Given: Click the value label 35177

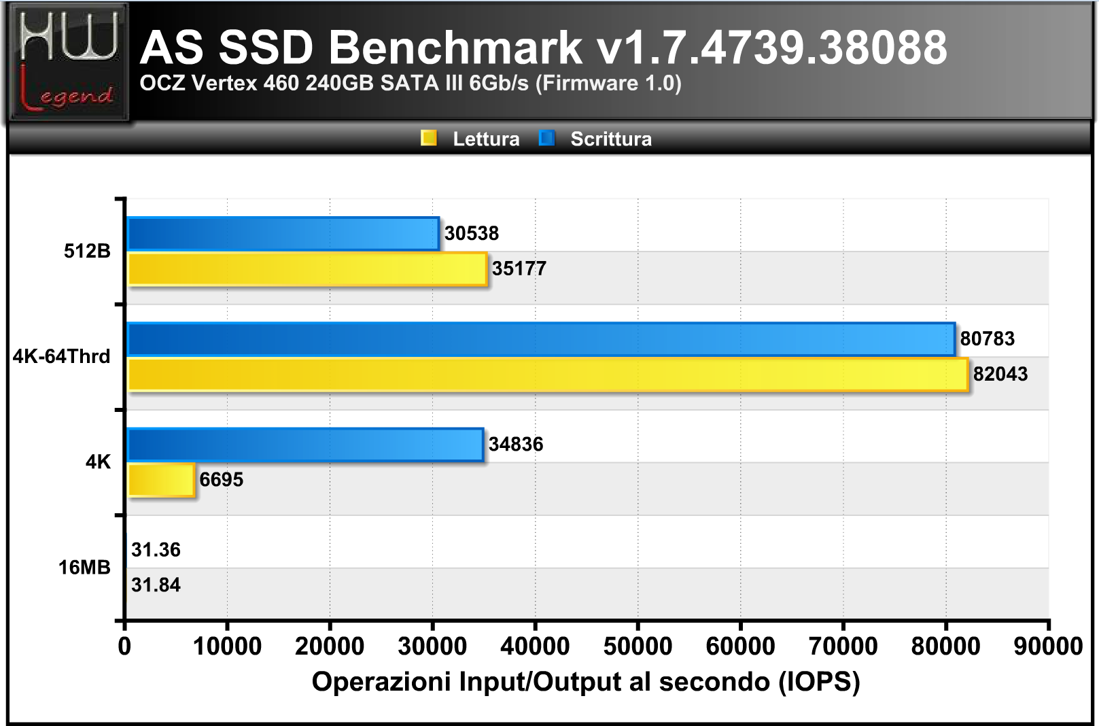Looking at the screenshot, I should click(x=519, y=269).
